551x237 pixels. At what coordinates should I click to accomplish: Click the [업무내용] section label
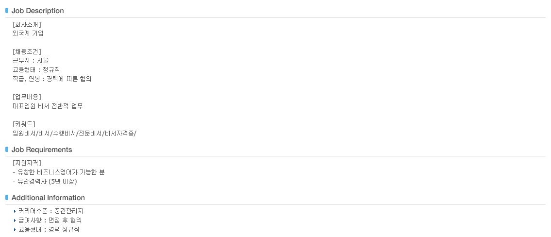point(27,97)
